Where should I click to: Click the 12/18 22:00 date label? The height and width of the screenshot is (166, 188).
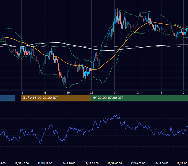click(x=91, y=164)
